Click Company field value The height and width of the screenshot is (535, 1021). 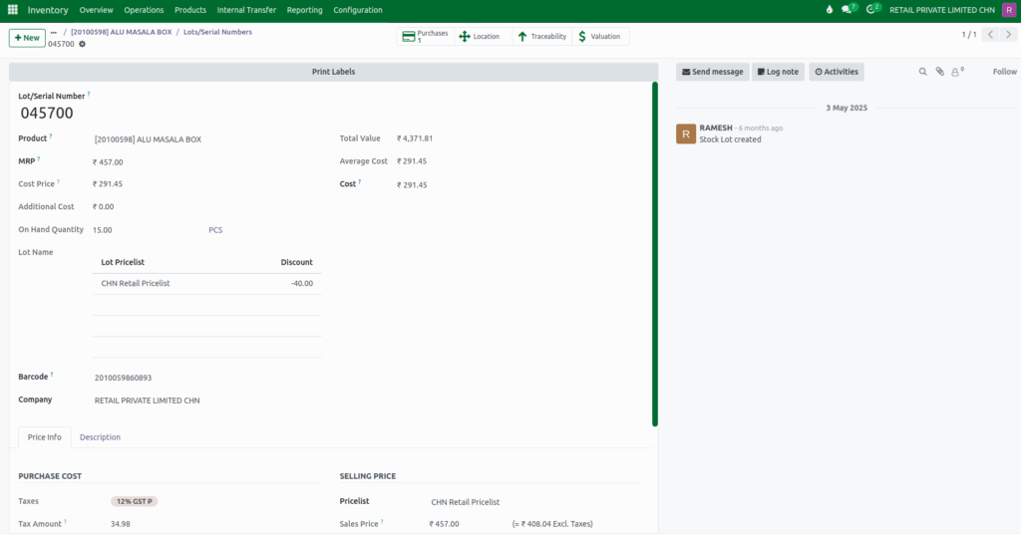coord(148,401)
